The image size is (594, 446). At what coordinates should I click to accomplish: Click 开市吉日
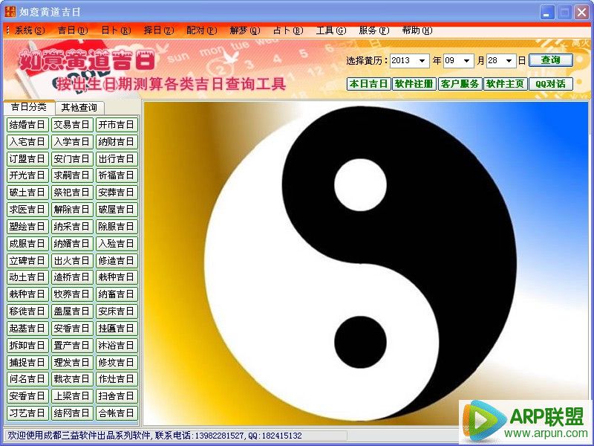pos(116,125)
